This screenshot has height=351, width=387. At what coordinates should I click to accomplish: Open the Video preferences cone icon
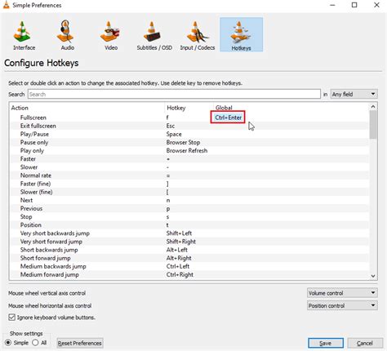111,35
